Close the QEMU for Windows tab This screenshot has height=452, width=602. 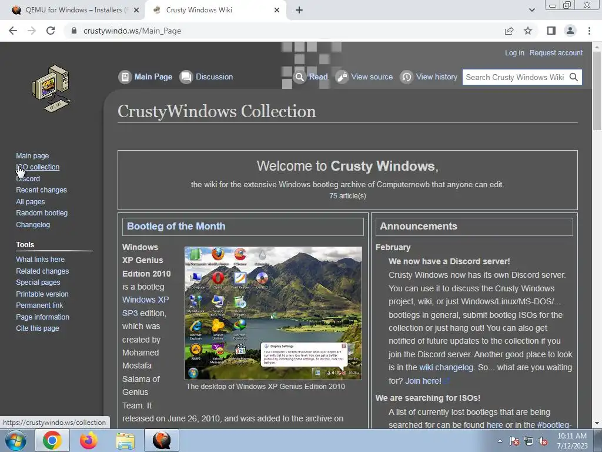pyautogui.click(x=136, y=10)
